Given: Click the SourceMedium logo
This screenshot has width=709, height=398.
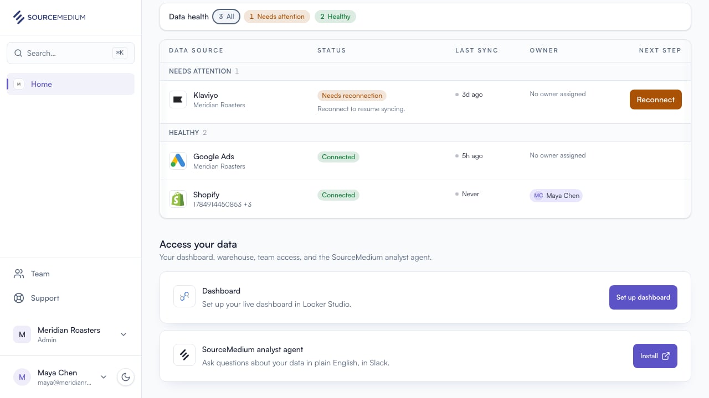Looking at the screenshot, I should click(49, 17).
